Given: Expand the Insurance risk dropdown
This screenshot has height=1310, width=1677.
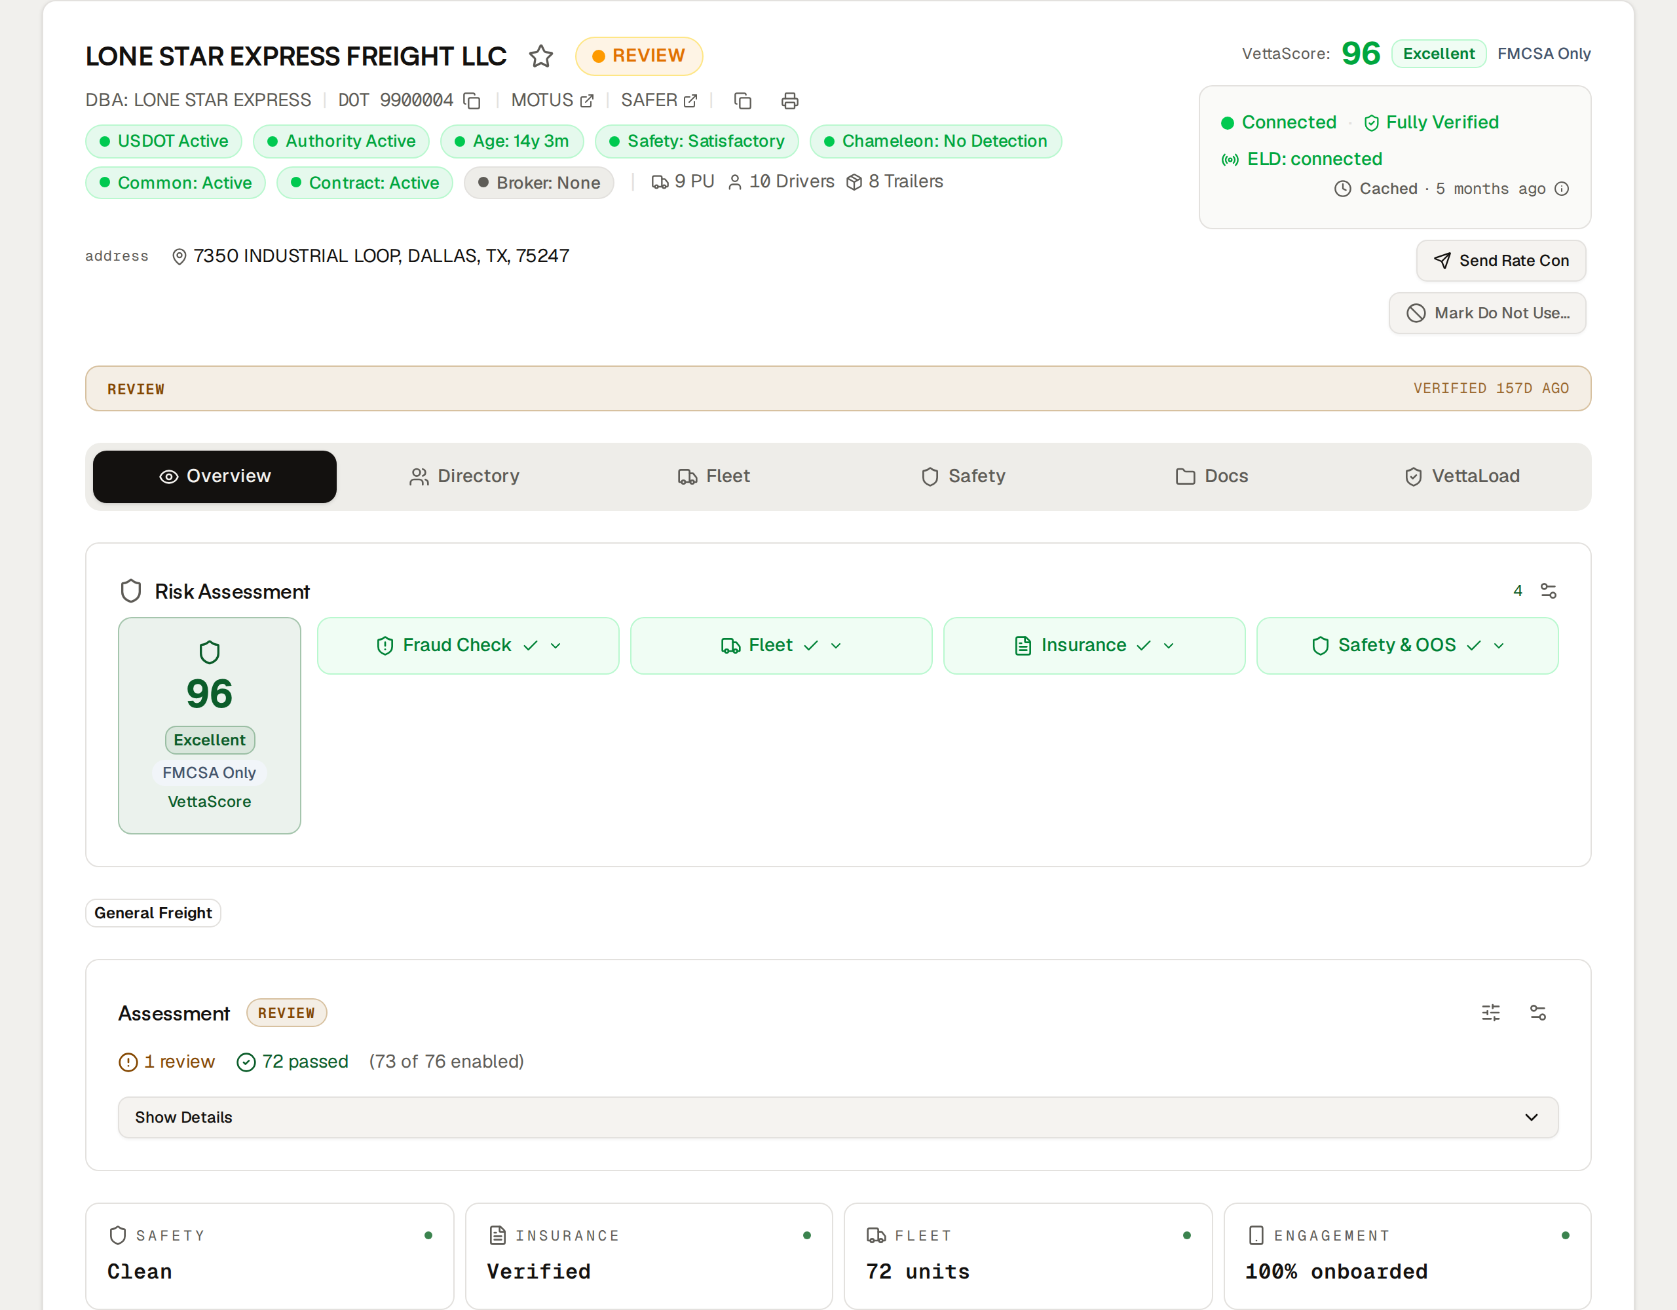Looking at the screenshot, I should click(x=1094, y=646).
